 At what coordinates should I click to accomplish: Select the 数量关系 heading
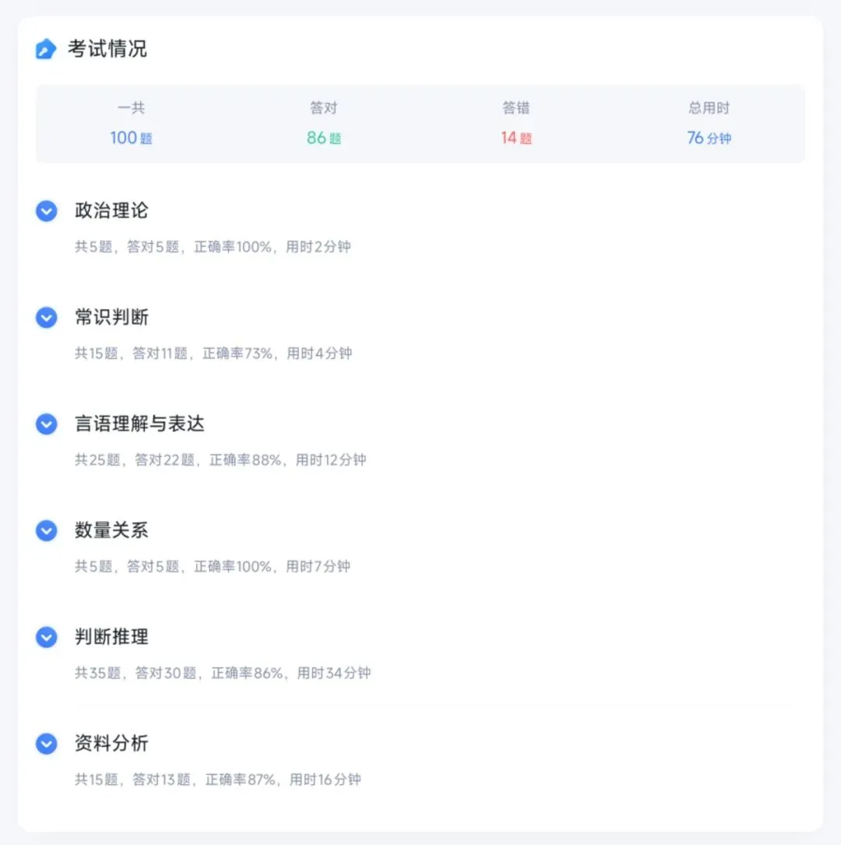(x=111, y=530)
